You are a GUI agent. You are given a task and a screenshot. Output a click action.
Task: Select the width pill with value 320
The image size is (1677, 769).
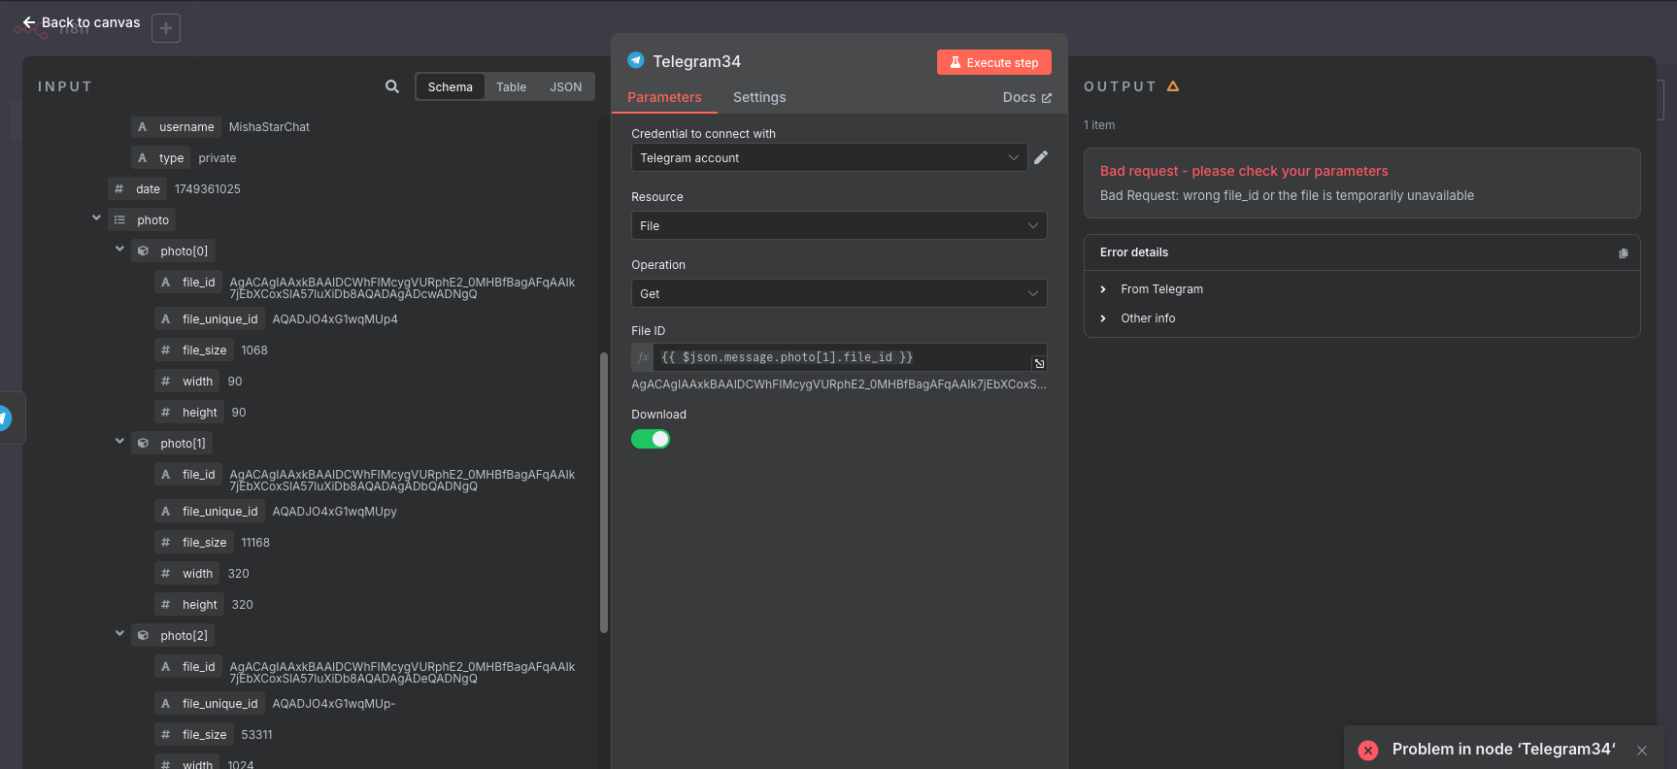pyautogui.click(x=187, y=574)
